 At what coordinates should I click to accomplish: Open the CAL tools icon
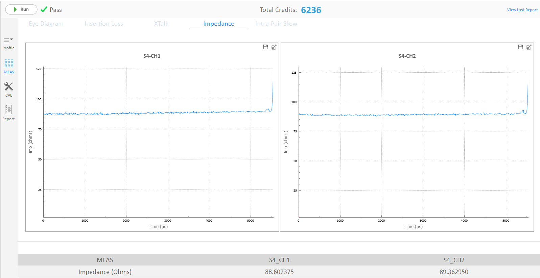point(8,90)
